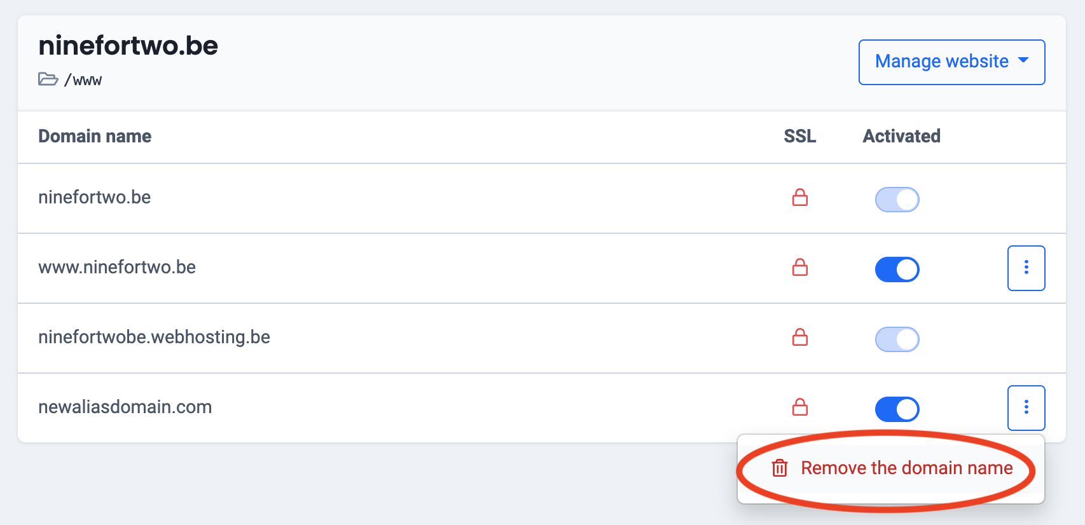1085x525 pixels.
Task: Open three-dot menu for www.ninefortwo.be
Action: tap(1026, 268)
